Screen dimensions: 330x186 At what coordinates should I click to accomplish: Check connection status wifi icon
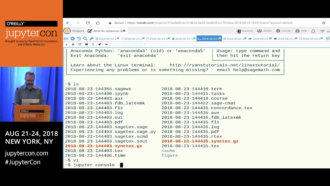pos(322,31)
